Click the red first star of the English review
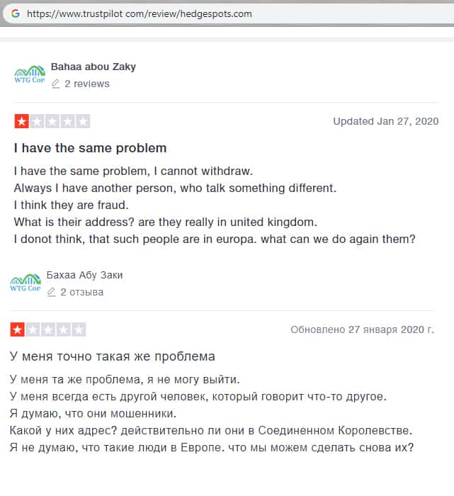The height and width of the screenshot is (496, 454). [x=21, y=121]
